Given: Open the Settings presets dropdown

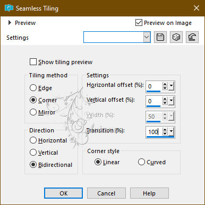Looking at the screenshot, I should pyautogui.click(x=147, y=37).
